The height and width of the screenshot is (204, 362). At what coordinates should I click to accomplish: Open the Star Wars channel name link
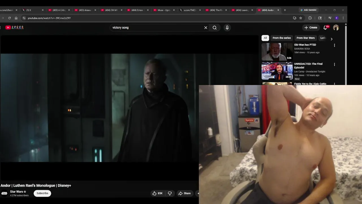tap(16, 192)
